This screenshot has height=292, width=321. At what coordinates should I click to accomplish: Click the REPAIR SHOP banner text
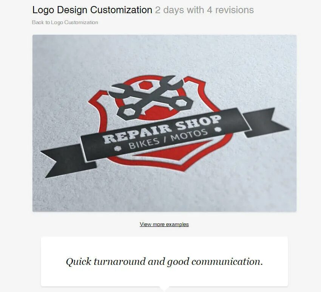click(162, 129)
